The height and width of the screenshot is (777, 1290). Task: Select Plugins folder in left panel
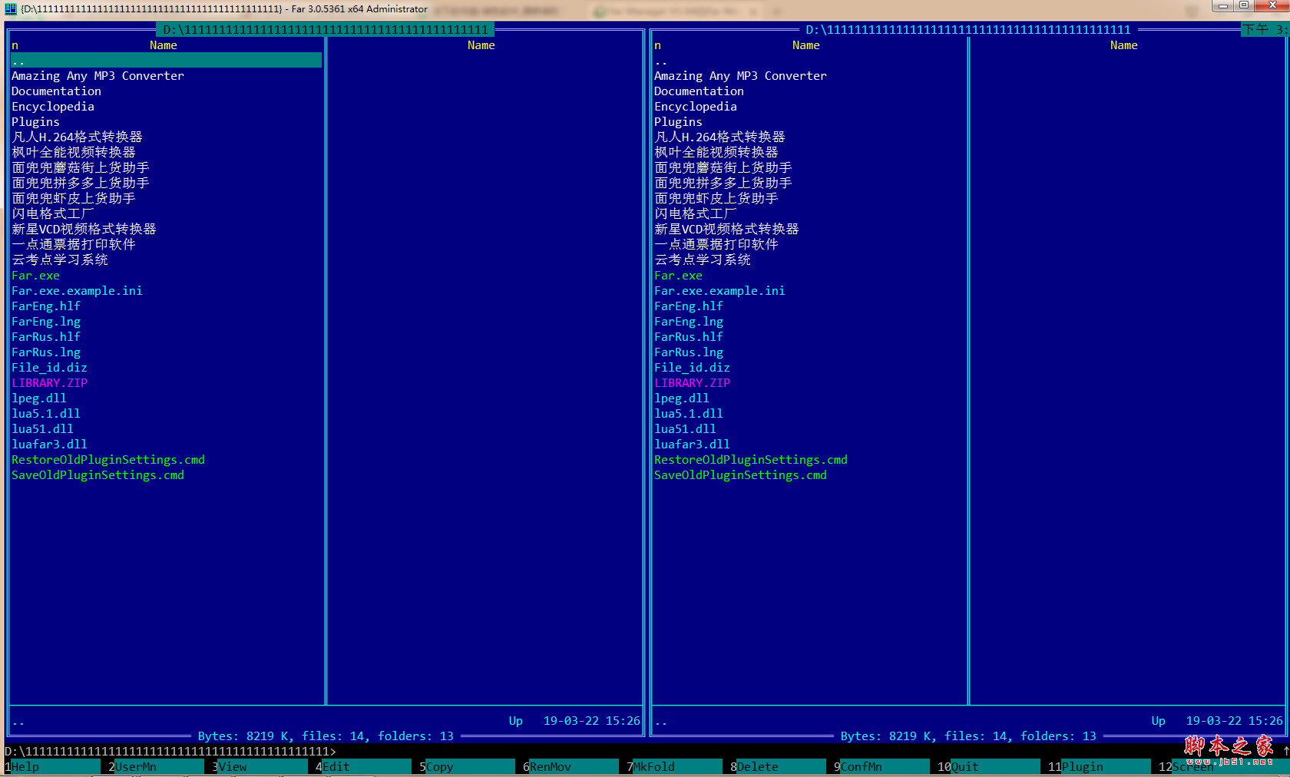[35, 122]
